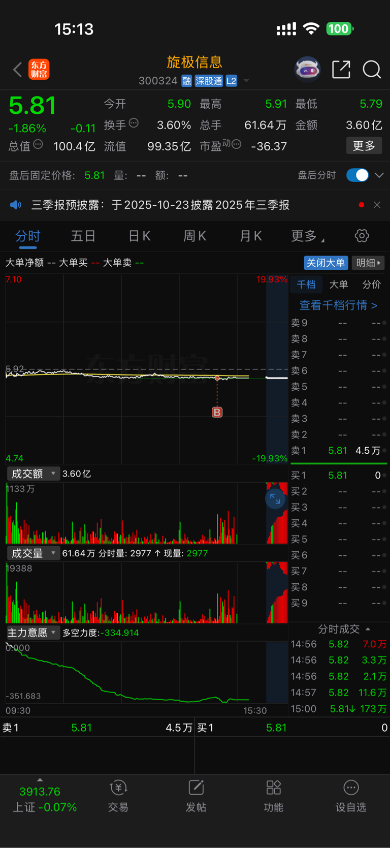The image size is (390, 848).
Task: Tap the 14:57 trade of 11.6万
Action: pos(339,693)
